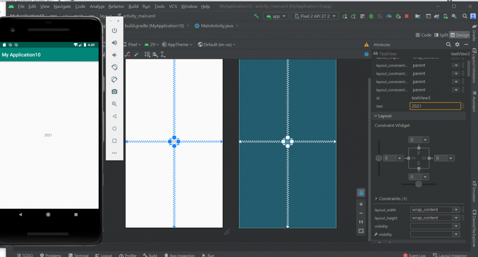Click emulator sidebar overview square icon
478x257 pixels.
point(114,141)
